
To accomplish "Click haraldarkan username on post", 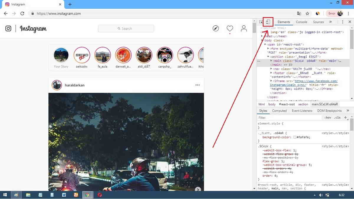I will pyautogui.click(x=75, y=85).
